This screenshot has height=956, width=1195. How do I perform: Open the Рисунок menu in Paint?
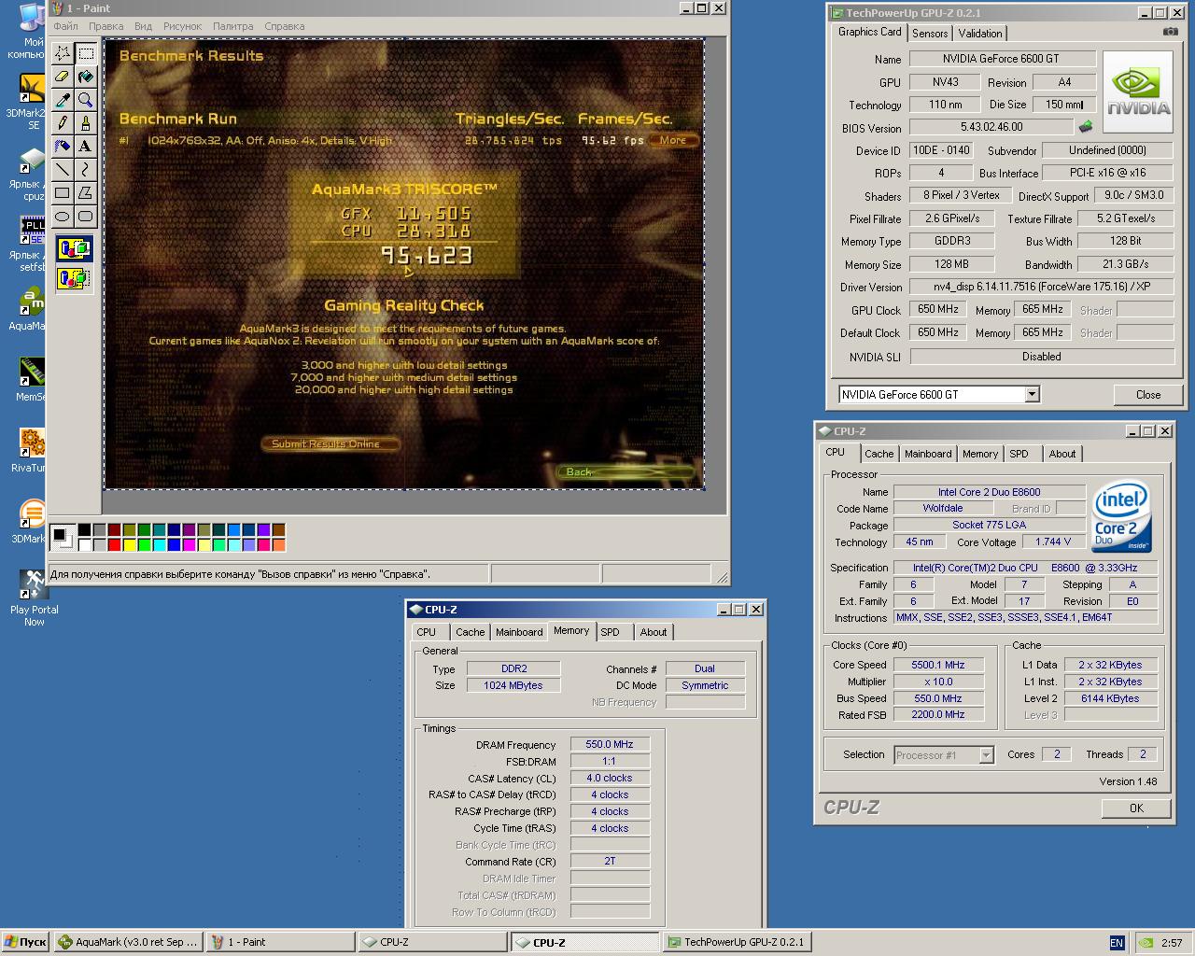coord(182,26)
